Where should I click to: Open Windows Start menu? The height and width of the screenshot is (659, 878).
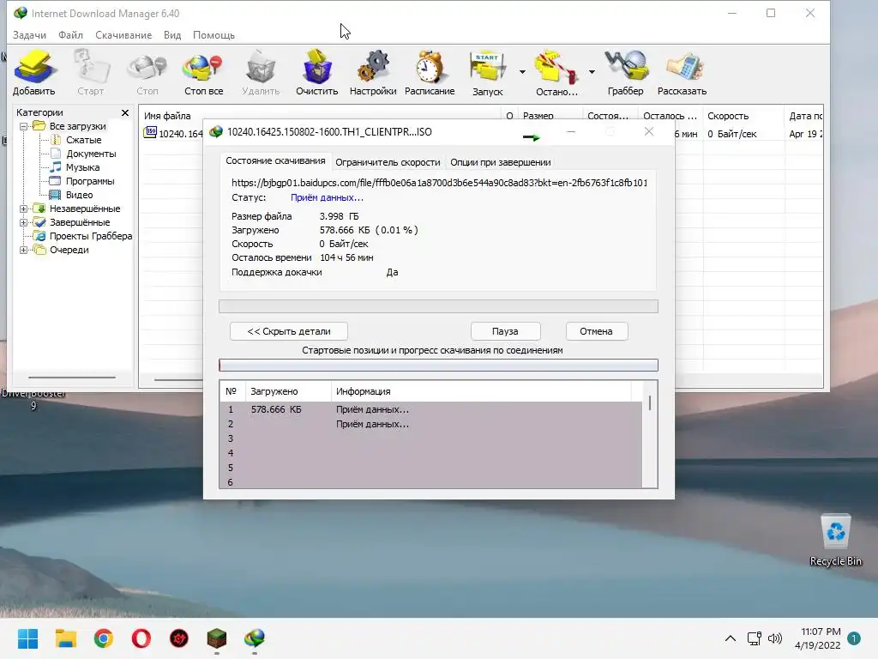tap(28, 638)
